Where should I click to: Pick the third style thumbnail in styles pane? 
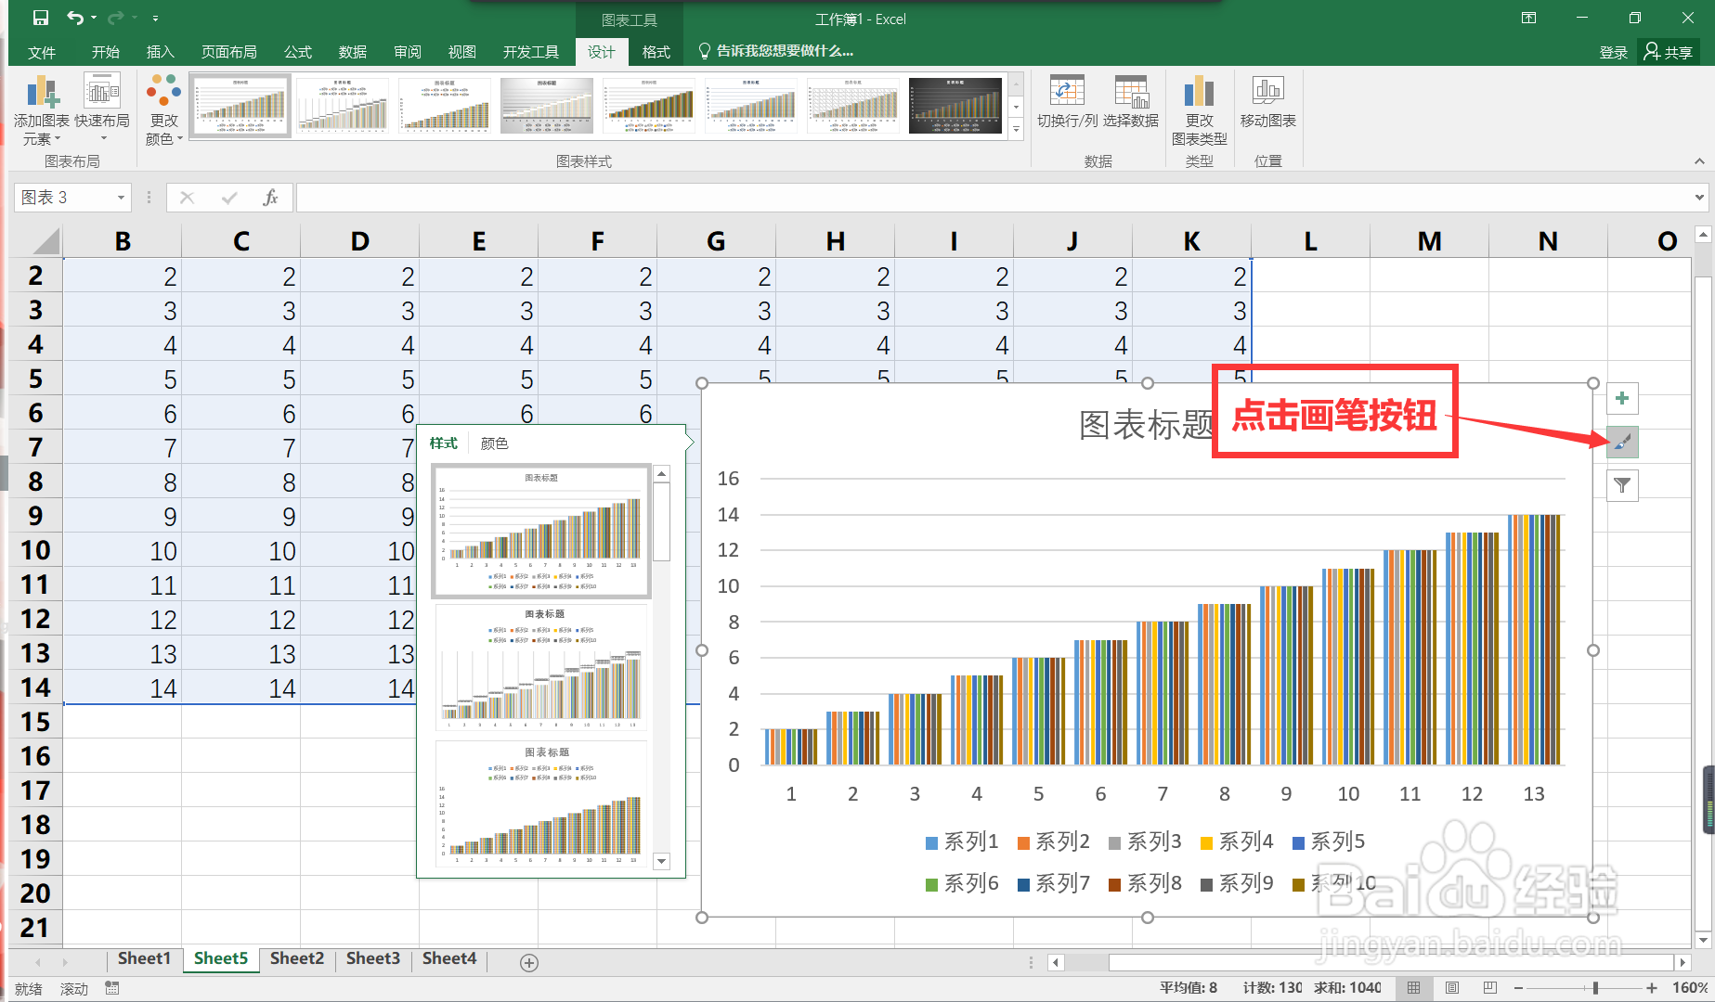tap(542, 804)
